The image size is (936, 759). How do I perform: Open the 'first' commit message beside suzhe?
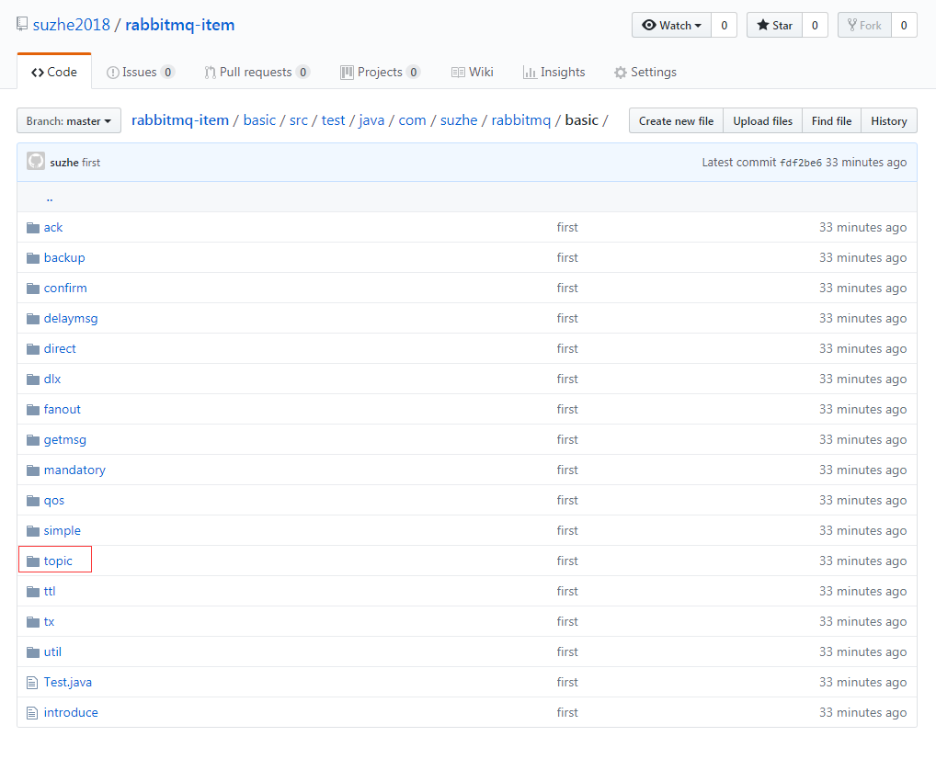point(91,163)
